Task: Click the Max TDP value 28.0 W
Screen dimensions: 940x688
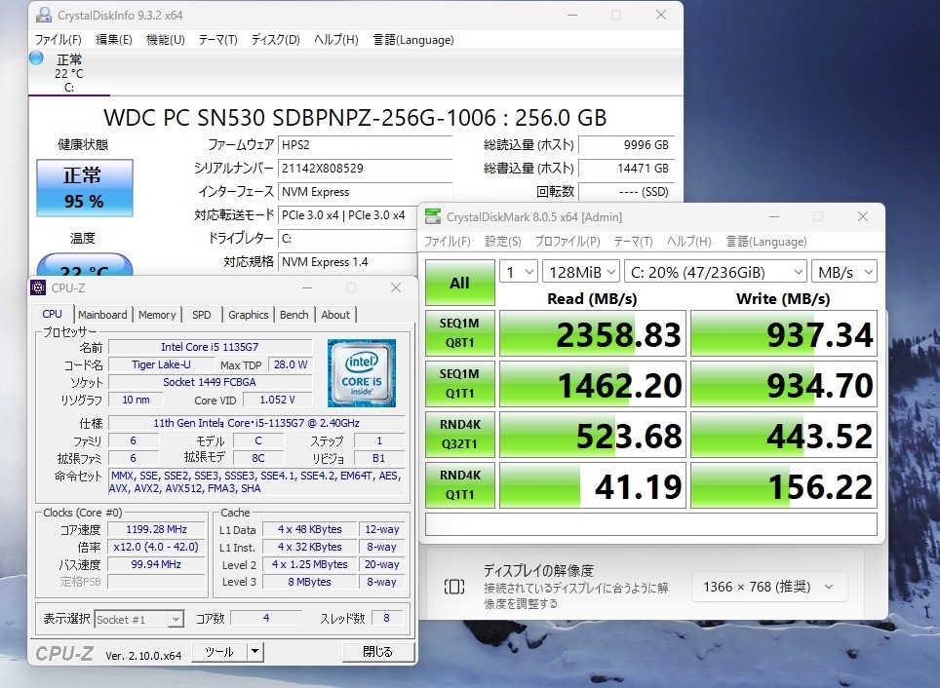Action: tap(291, 364)
